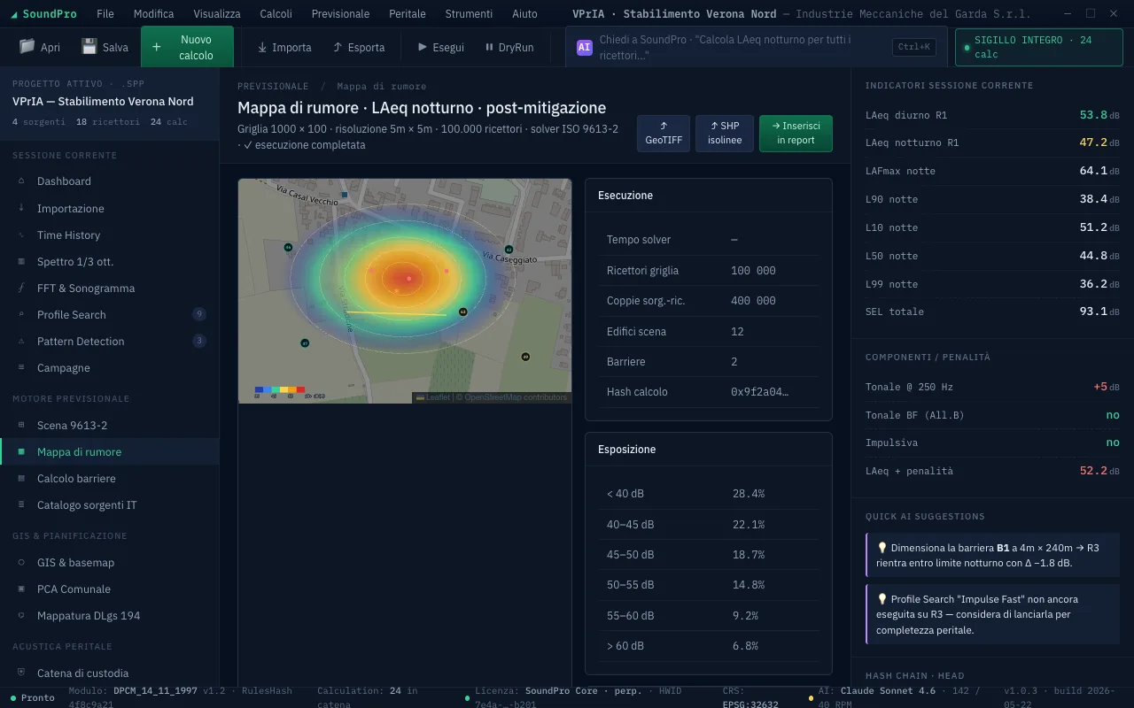Click the Calcolo barriere icon

point(21,479)
